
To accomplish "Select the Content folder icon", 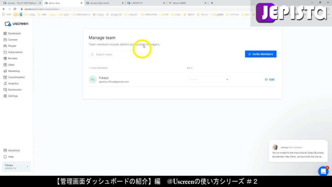I will click(x=5, y=40).
